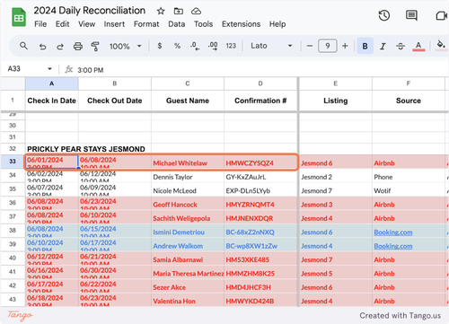Select the Sezer Akce cell
The width and height of the screenshot is (449, 324).
(x=188, y=287)
